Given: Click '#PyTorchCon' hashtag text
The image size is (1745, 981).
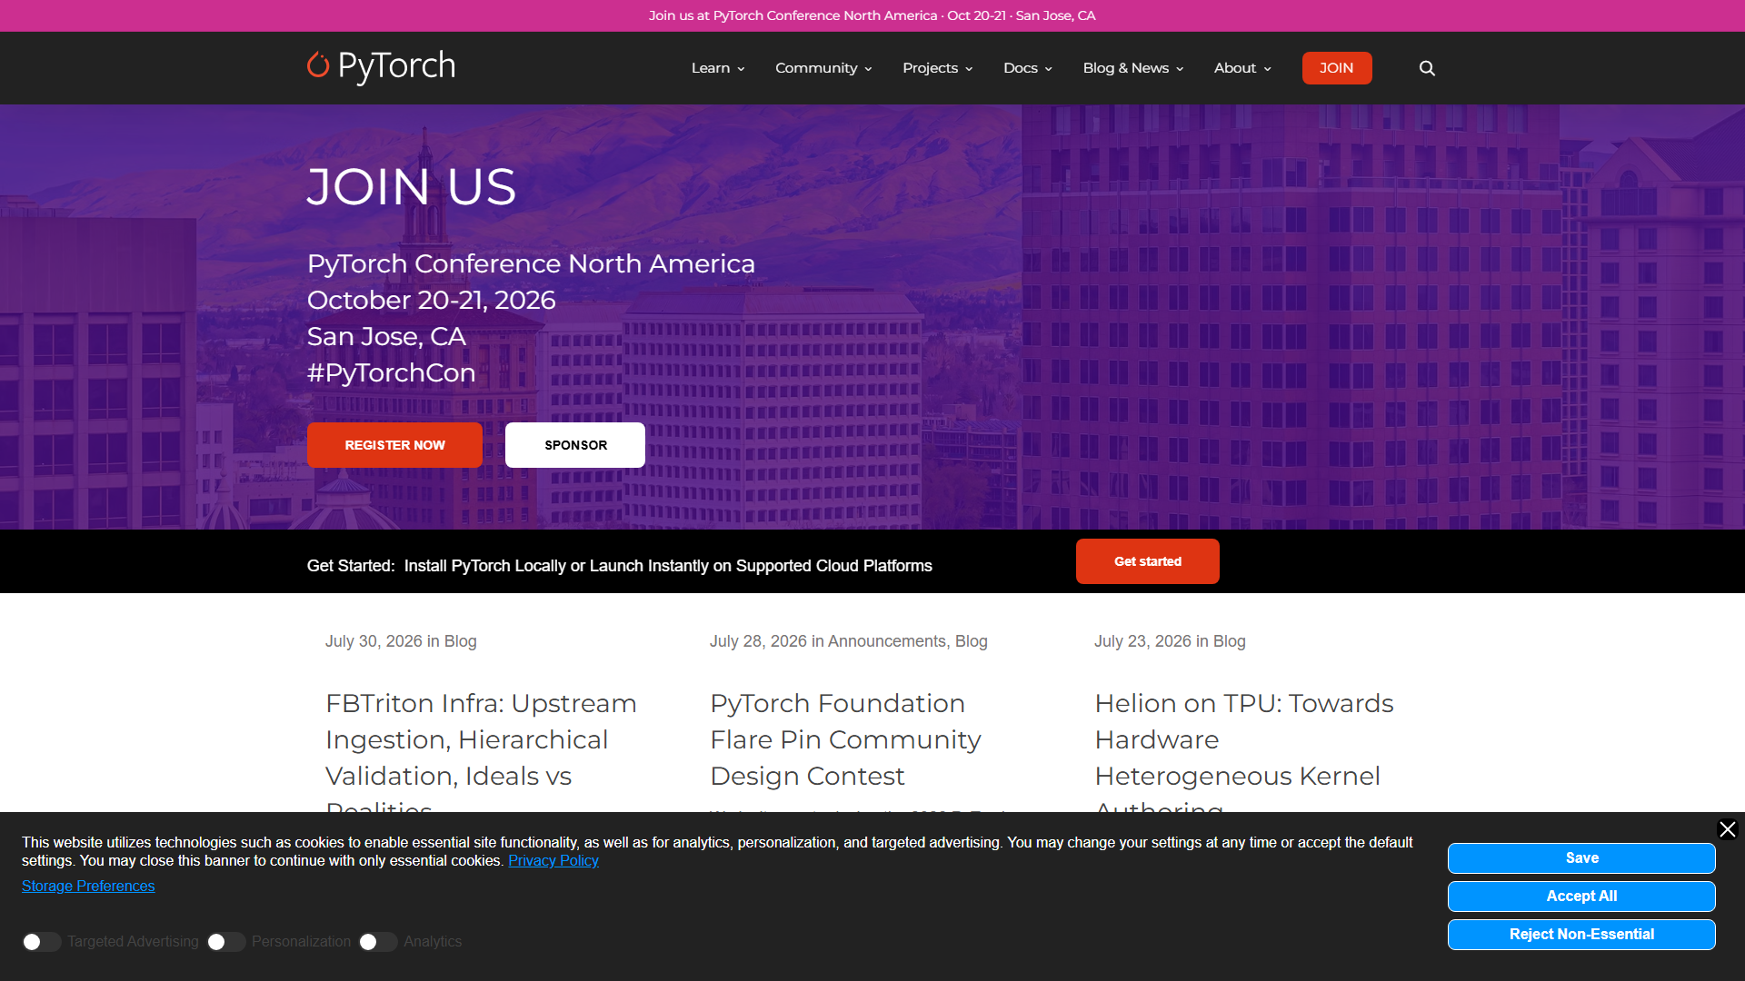Looking at the screenshot, I should [x=391, y=372].
